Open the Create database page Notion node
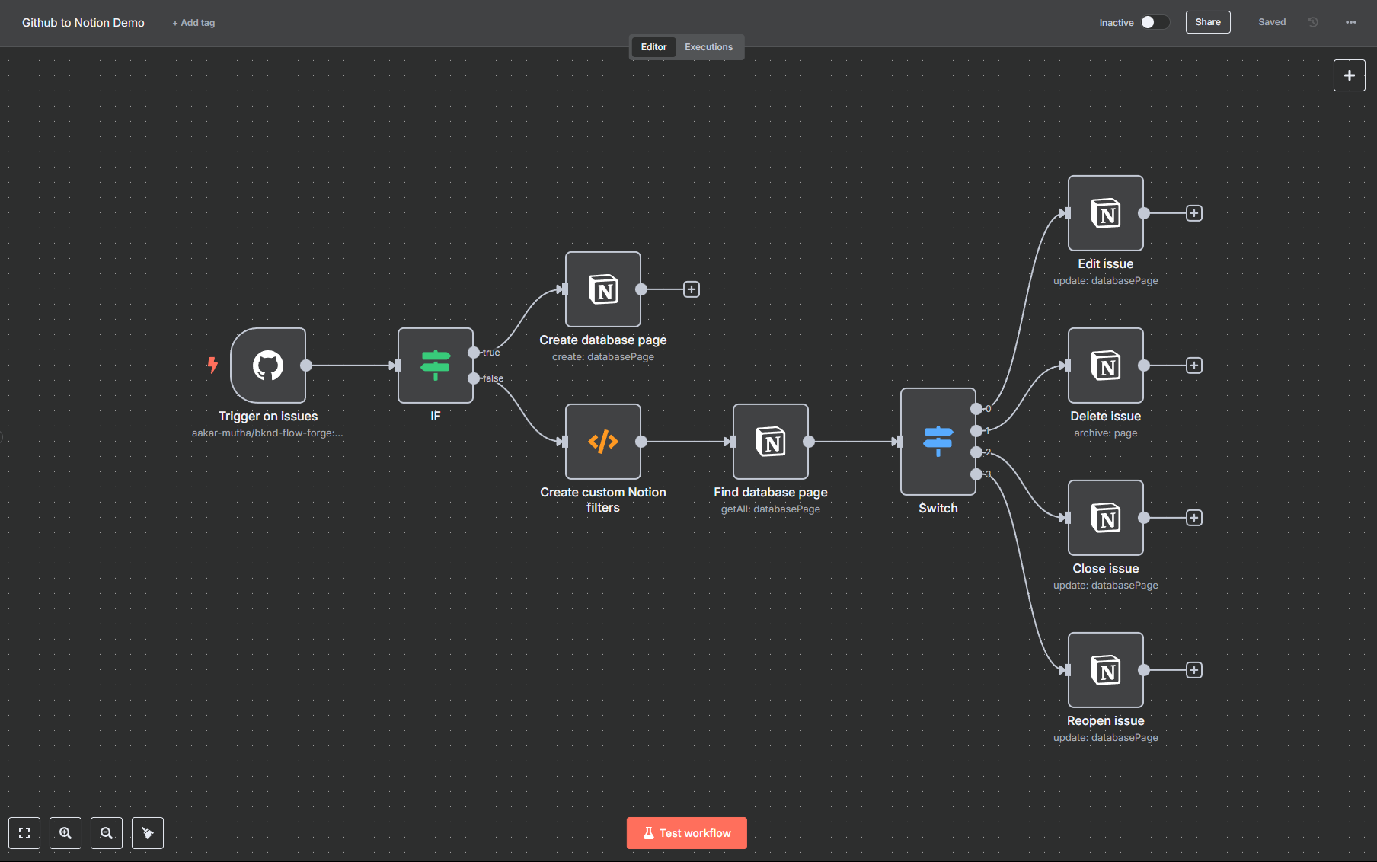The image size is (1377, 862). click(602, 289)
